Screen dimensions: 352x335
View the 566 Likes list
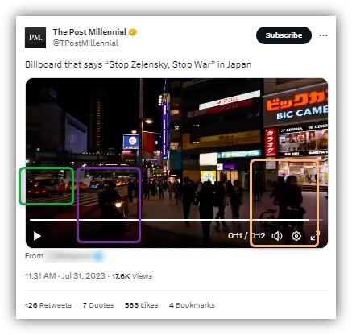pyautogui.click(x=141, y=305)
